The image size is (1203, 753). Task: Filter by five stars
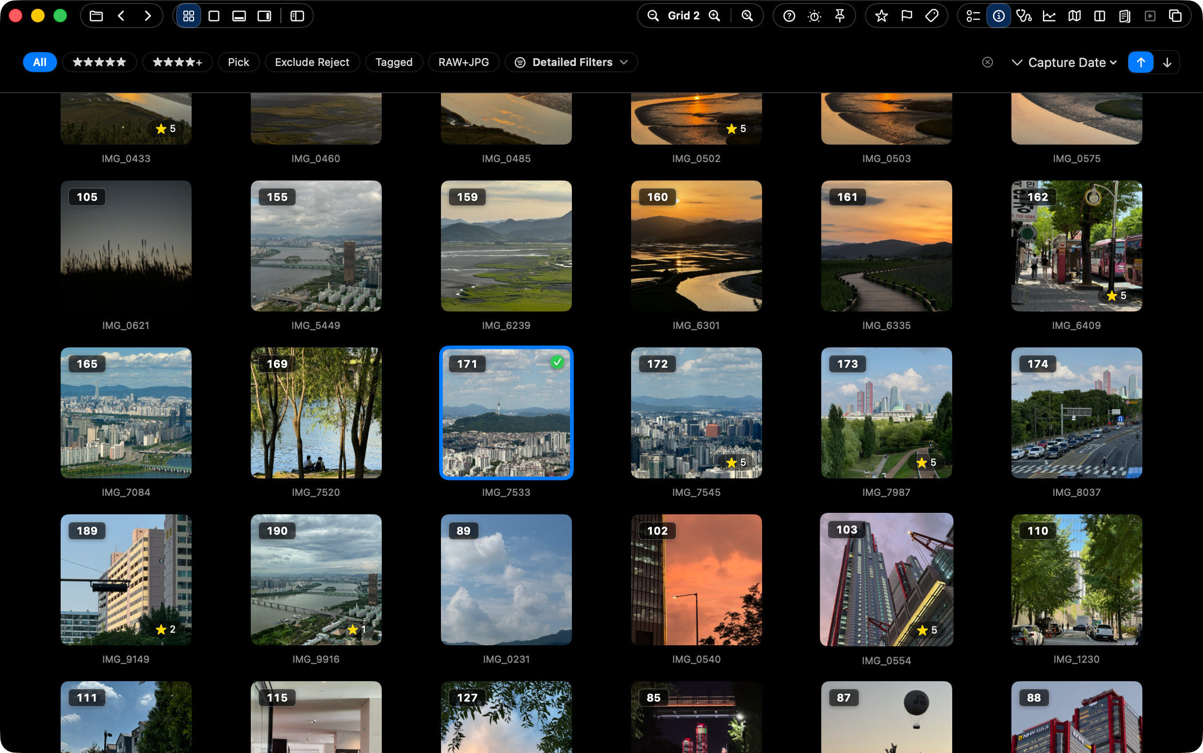[x=99, y=62]
